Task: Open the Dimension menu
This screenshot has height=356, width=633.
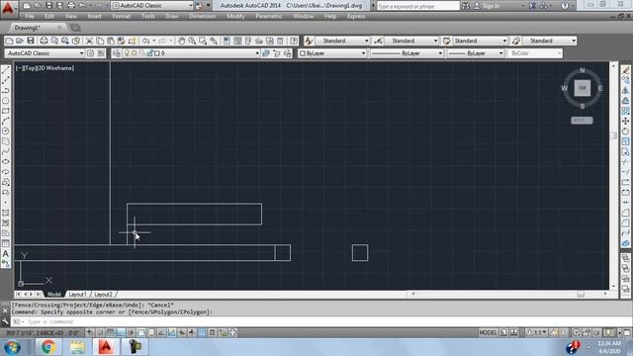Action: 203,16
